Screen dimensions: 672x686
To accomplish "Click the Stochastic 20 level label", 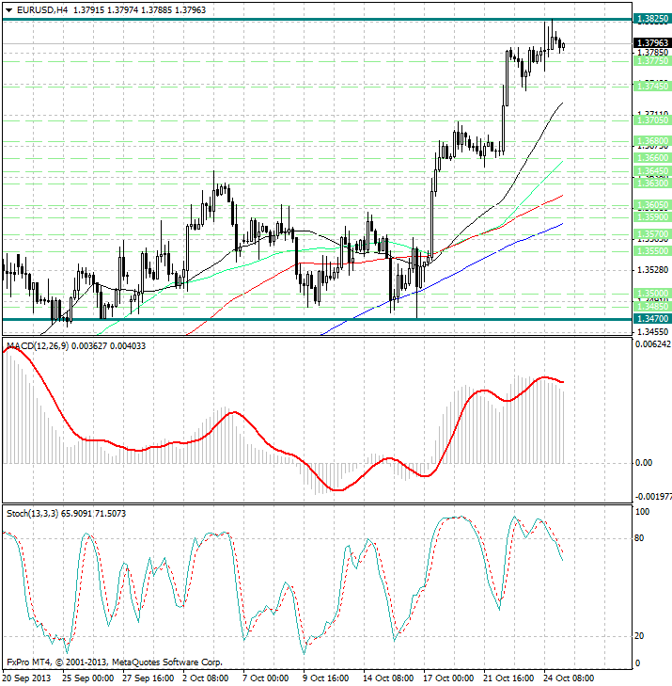I will click(639, 636).
